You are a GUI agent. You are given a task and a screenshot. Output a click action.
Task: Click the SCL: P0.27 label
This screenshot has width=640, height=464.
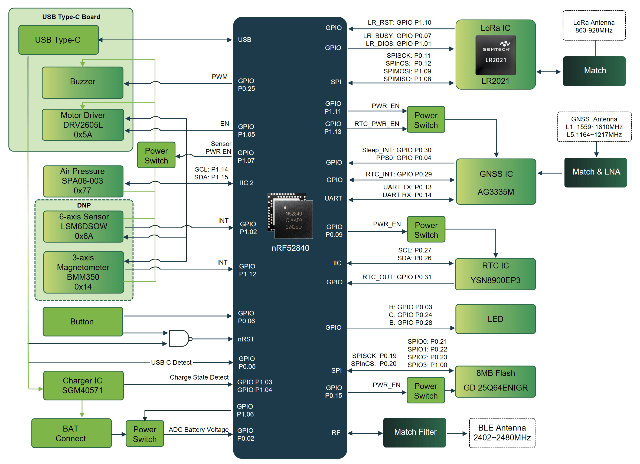coord(414,250)
